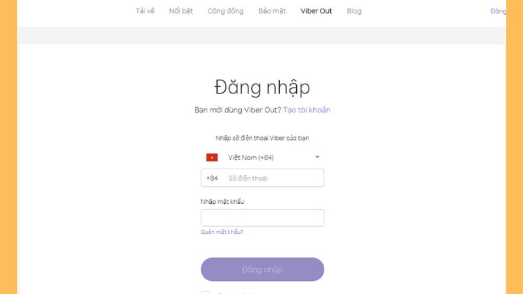Open the Việt Nam (+84) country dropdown
The width and height of the screenshot is (523, 294).
tap(262, 157)
